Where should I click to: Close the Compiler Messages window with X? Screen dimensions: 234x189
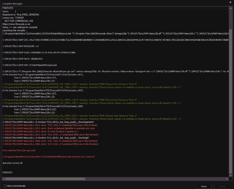point(230,2)
